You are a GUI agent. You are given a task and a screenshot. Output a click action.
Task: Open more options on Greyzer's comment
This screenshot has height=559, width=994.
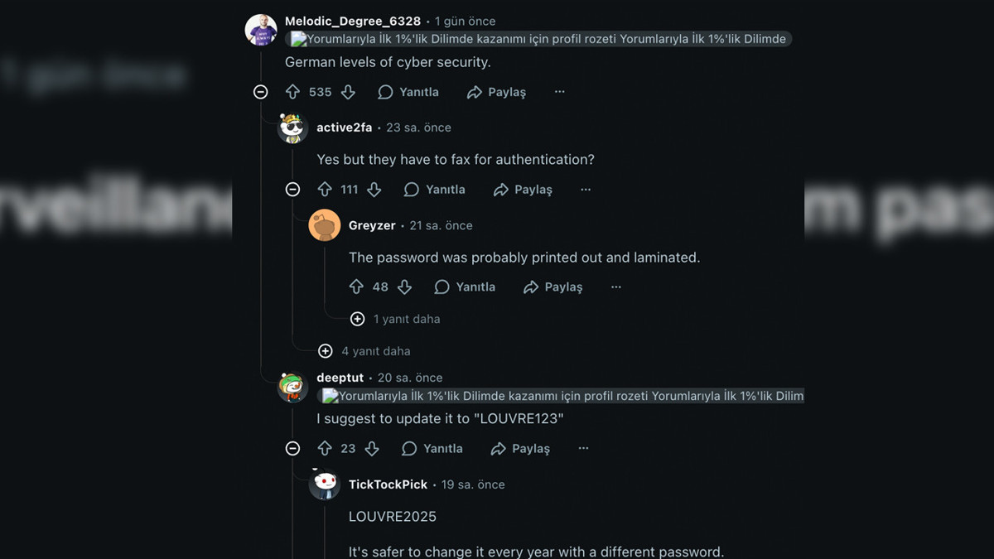click(x=615, y=287)
